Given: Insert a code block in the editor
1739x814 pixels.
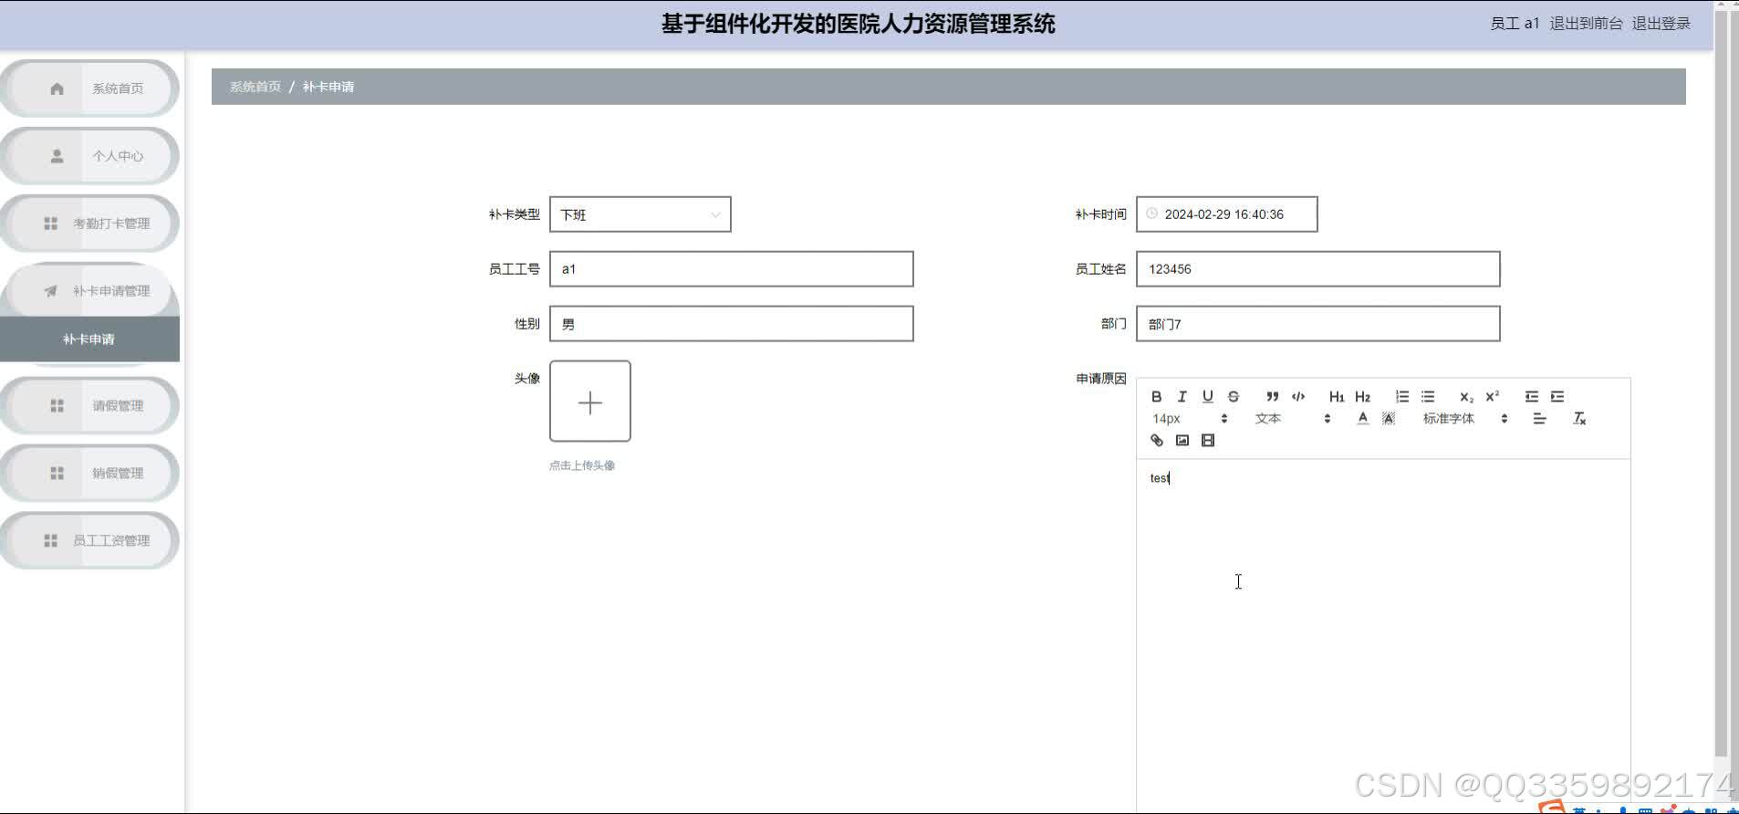Looking at the screenshot, I should [1297, 397].
